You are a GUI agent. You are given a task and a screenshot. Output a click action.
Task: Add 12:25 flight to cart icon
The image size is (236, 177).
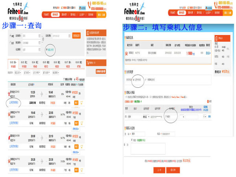(81, 103)
